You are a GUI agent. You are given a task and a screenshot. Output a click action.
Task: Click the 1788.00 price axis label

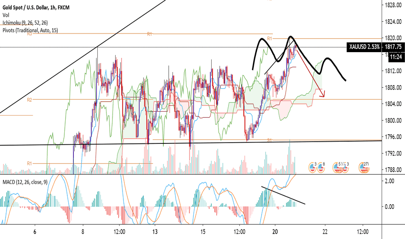point(393,170)
